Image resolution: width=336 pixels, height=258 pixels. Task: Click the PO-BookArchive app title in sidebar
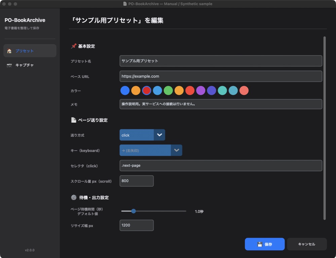25,20
